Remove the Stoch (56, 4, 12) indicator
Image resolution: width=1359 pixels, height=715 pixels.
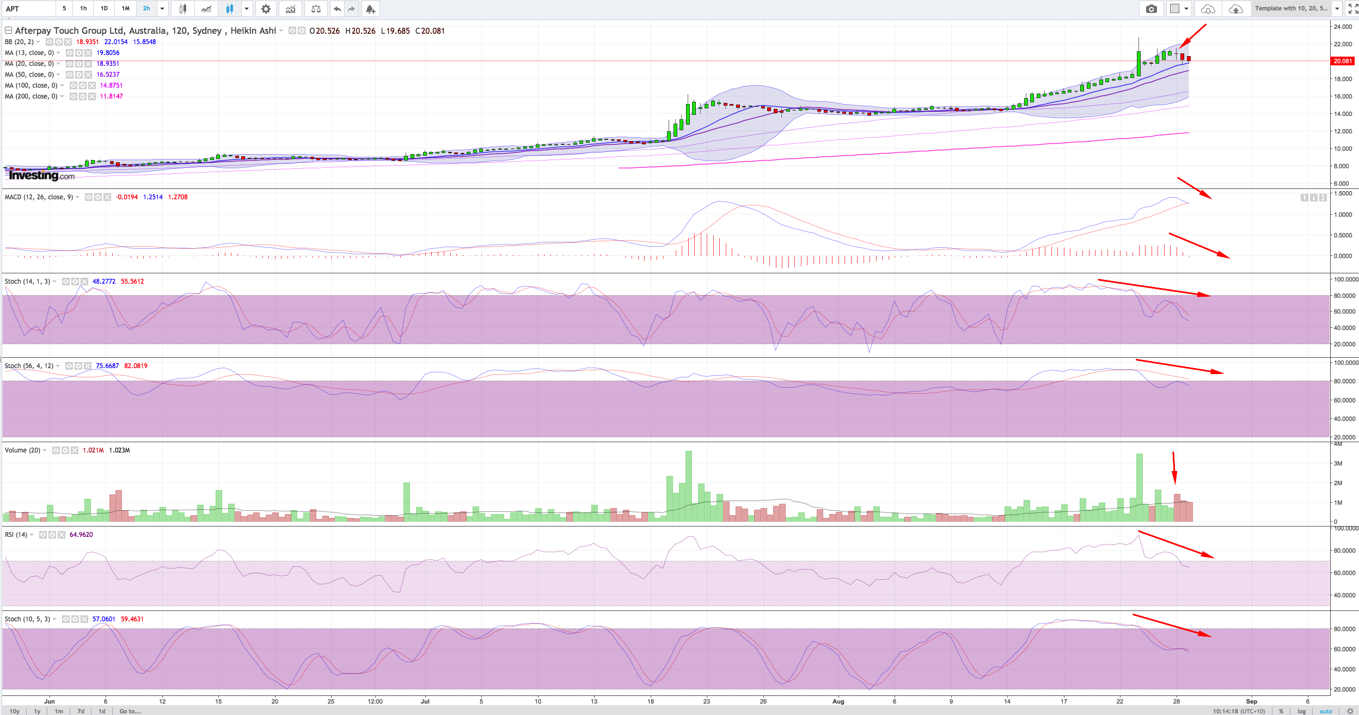[x=88, y=366]
